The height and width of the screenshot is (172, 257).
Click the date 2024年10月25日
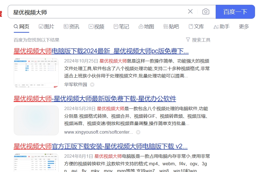[x=81, y=61]
